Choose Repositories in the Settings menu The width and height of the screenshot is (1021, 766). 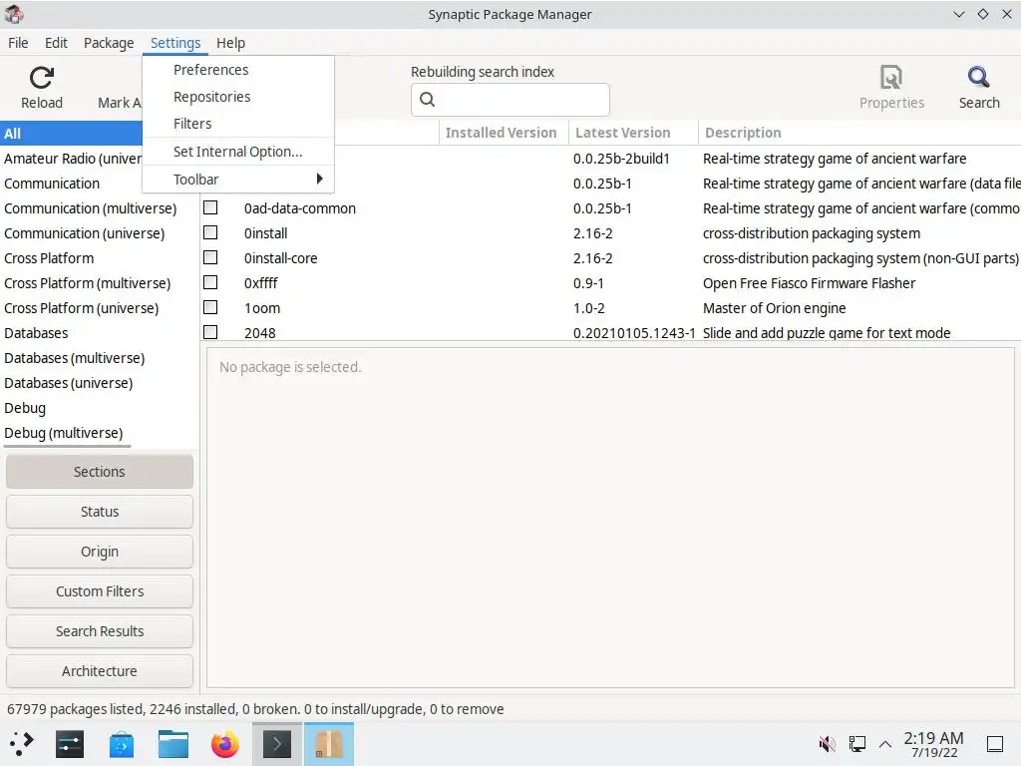pyautogui.click(x=238, y=97)
